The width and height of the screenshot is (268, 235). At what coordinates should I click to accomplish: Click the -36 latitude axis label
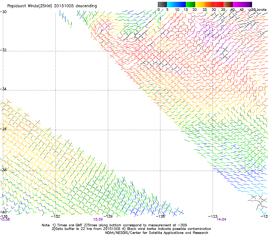tap(3, 129)
